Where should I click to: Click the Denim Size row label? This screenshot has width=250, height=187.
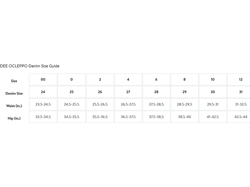pos(14,93)
